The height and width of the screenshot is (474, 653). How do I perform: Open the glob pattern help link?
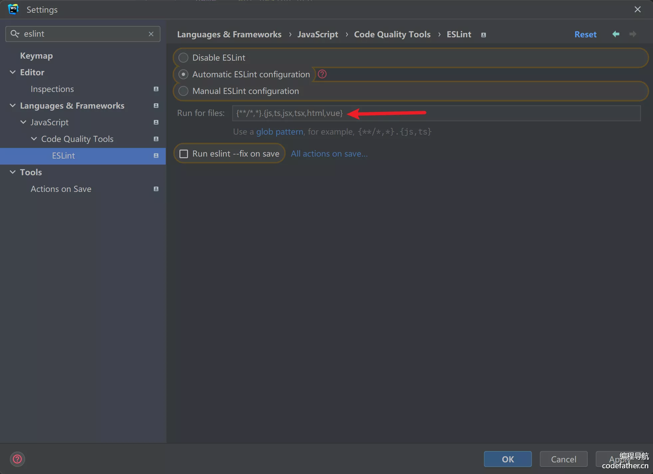point(280,132)
